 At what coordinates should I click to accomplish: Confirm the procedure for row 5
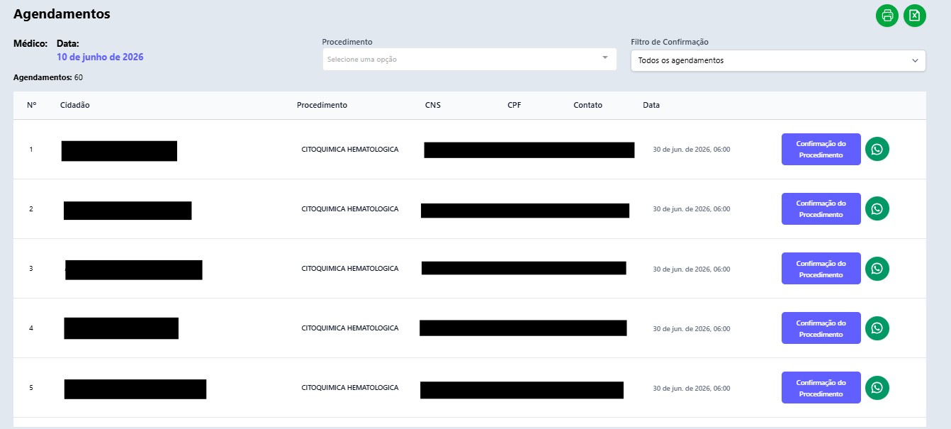(x=821, y=387)
